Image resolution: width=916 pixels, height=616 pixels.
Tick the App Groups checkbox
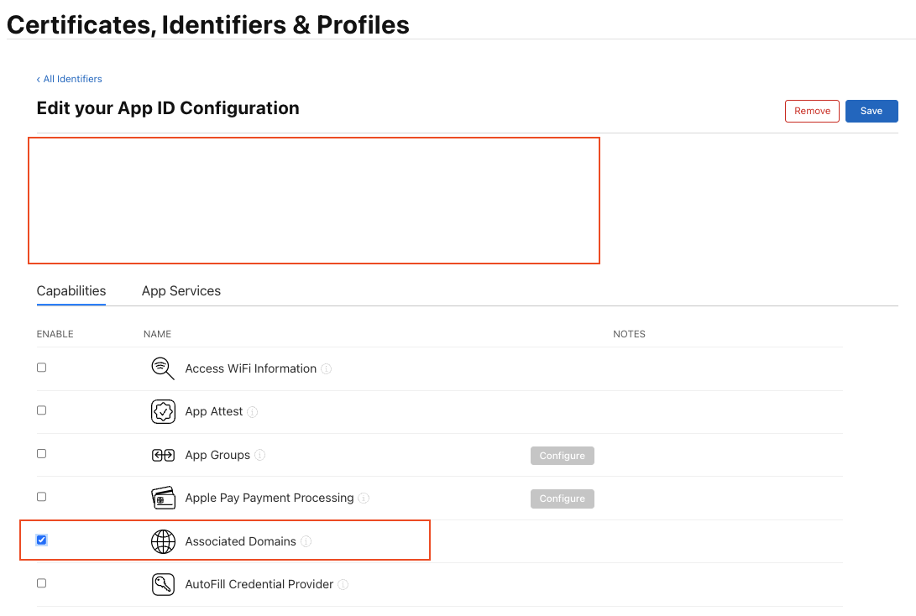coord(41,454)
